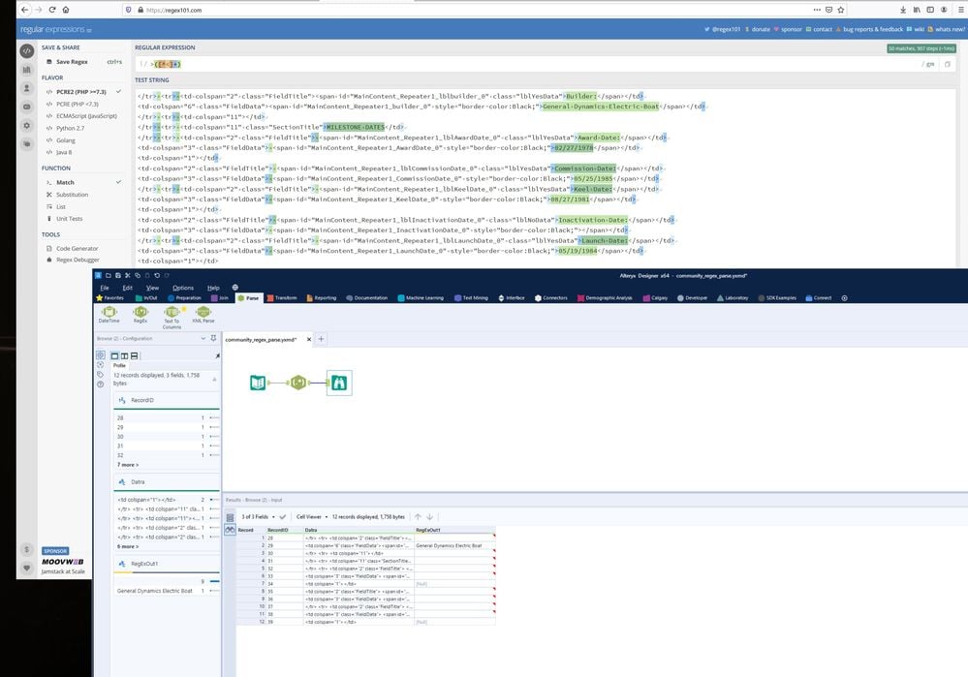This screenshot has height=677, width=968.
Task: Click the library bar-chart icon in regex101 sidebar
Action: tap(26, 69)
